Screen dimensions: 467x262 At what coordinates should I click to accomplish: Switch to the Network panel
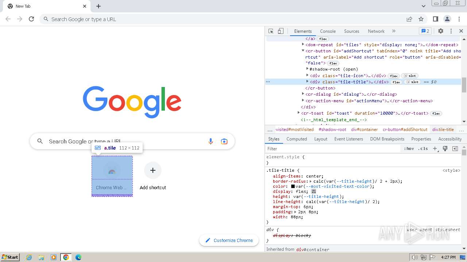coord(376,31)
